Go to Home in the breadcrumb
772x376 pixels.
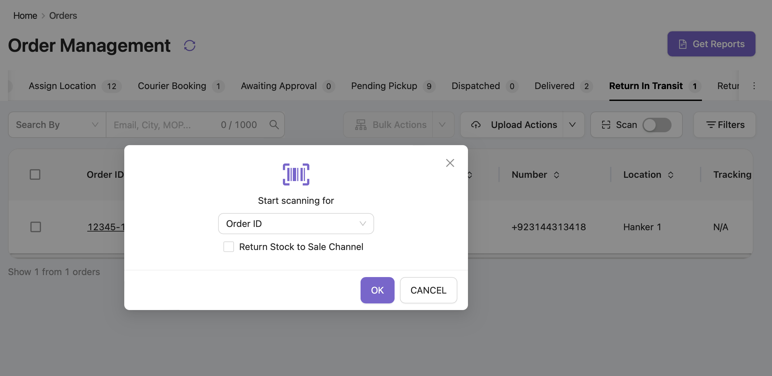[25, 16]
